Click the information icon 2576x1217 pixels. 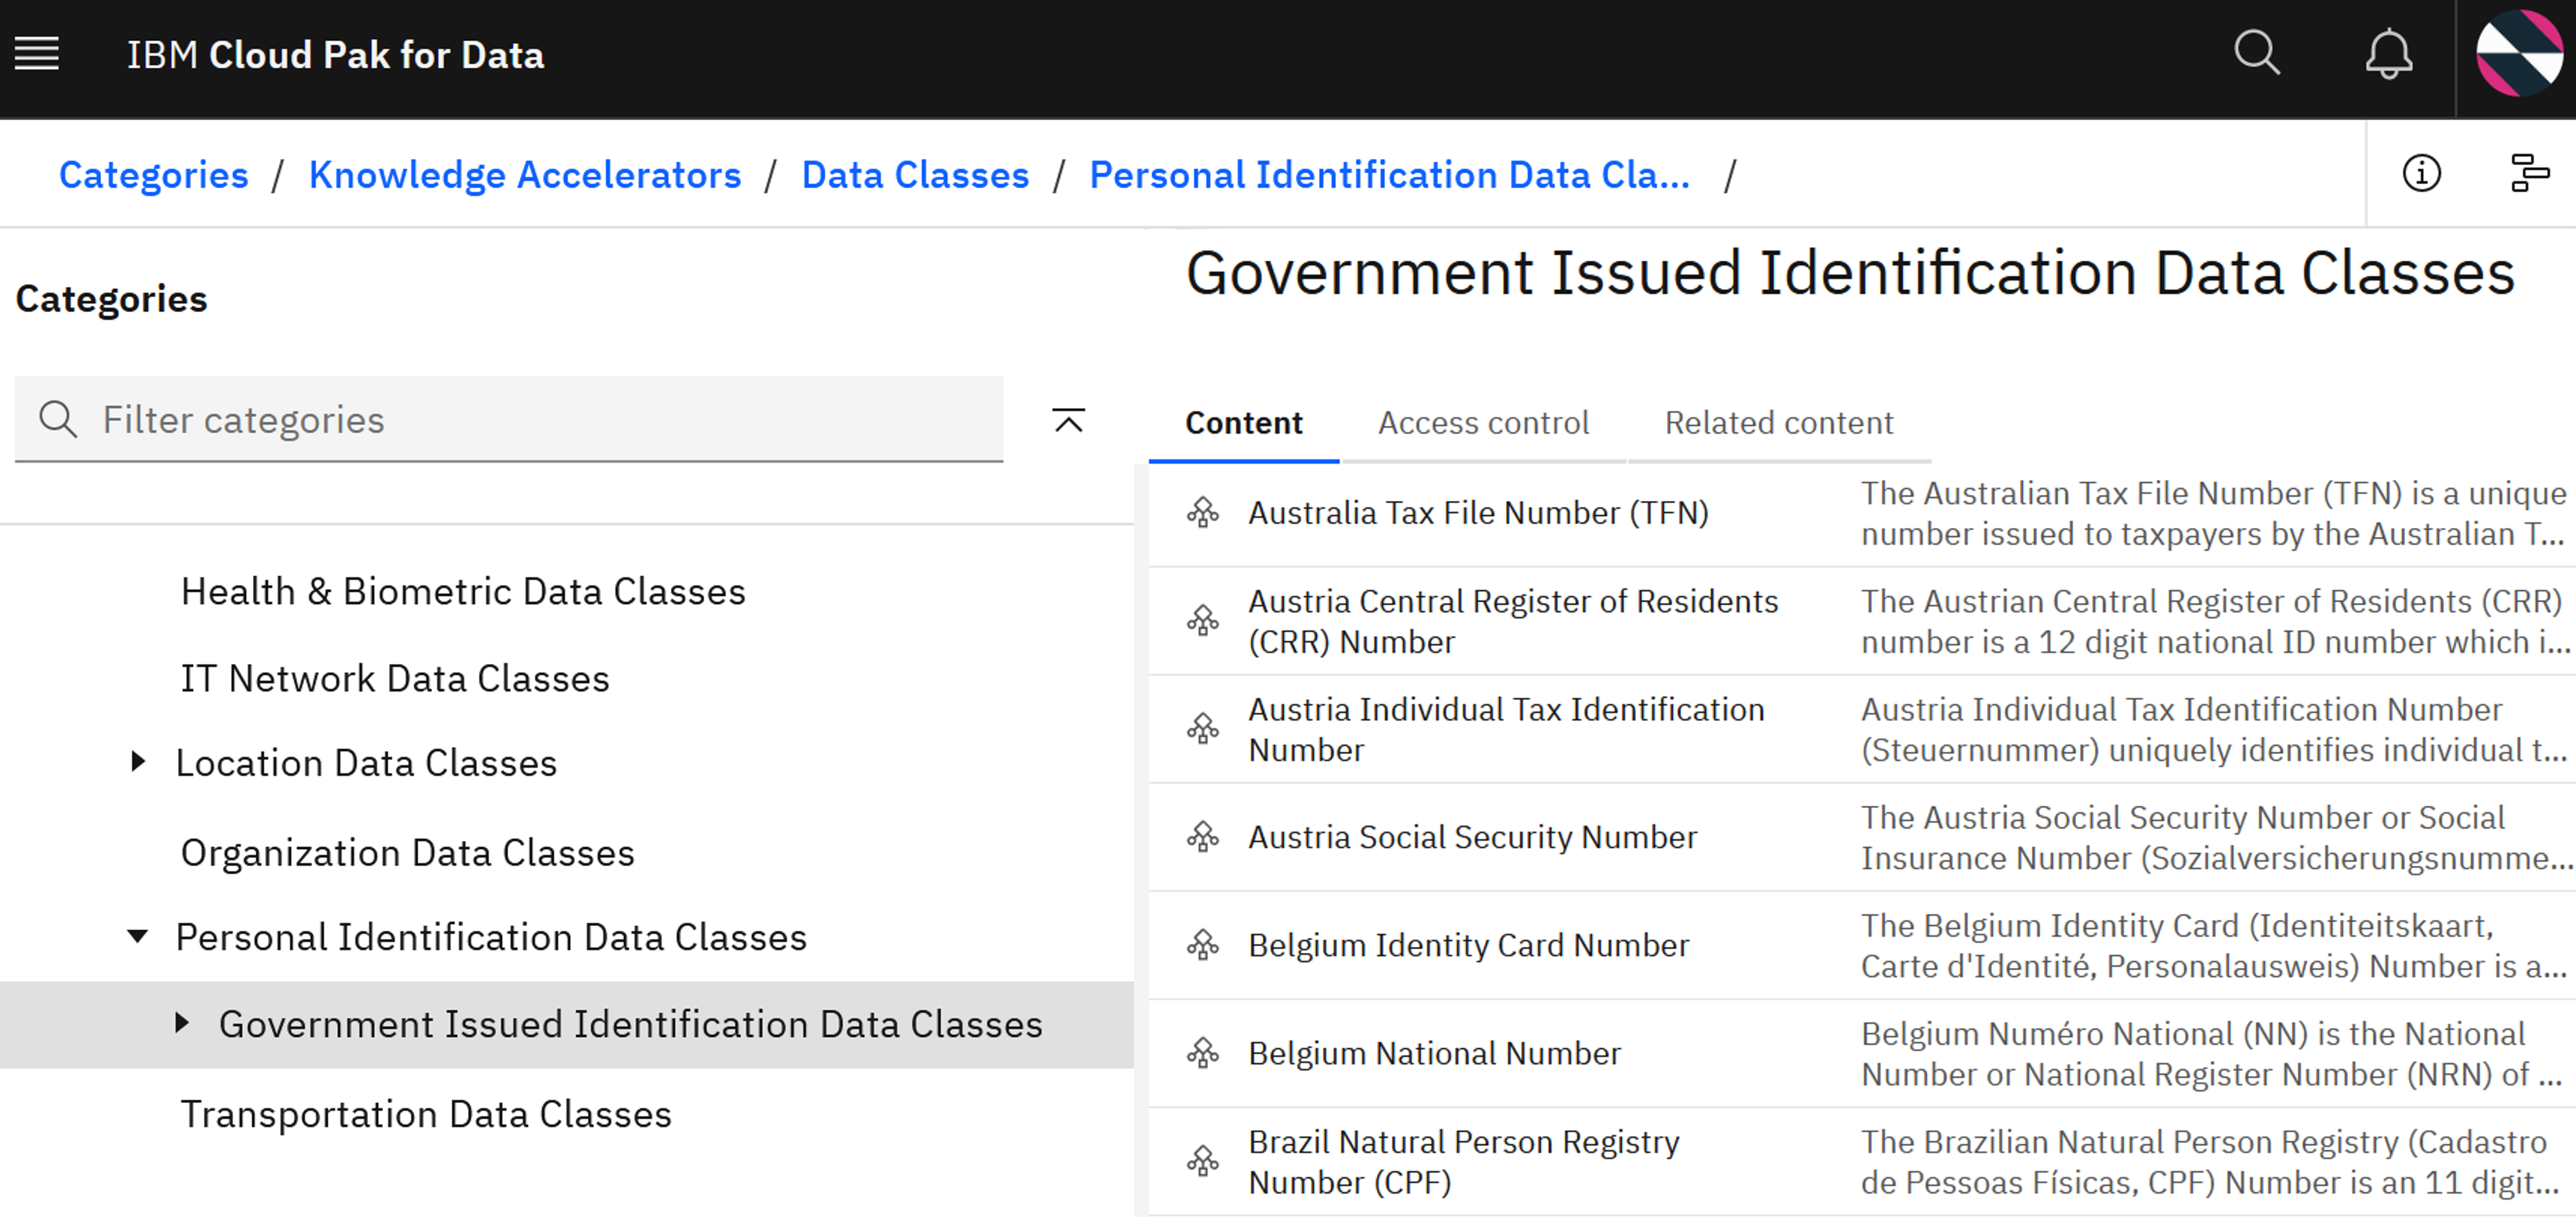click(x=2421, y=174)
